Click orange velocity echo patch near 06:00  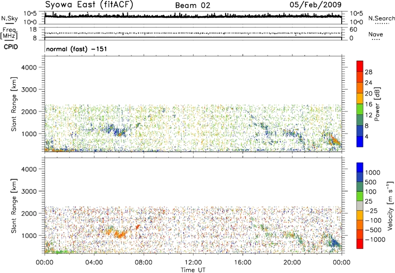click(x=120, y=234)
